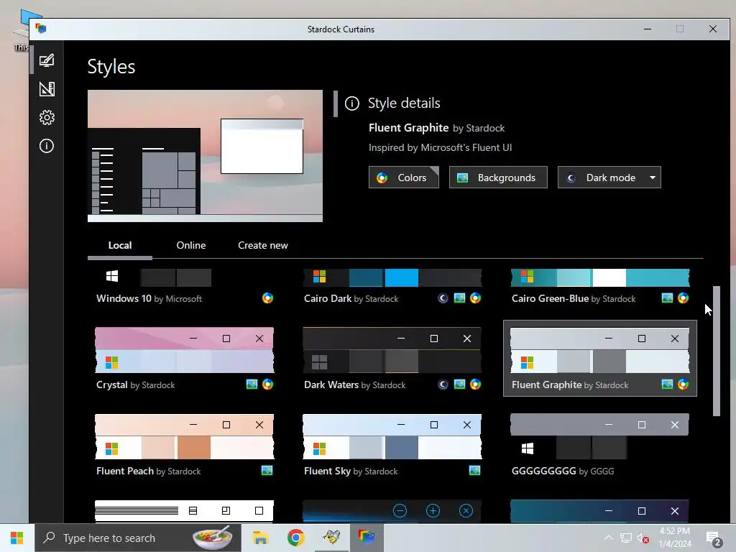Click the background icon on Dark Waters style
The image size is (736, 552).
(x=459, y=385)
